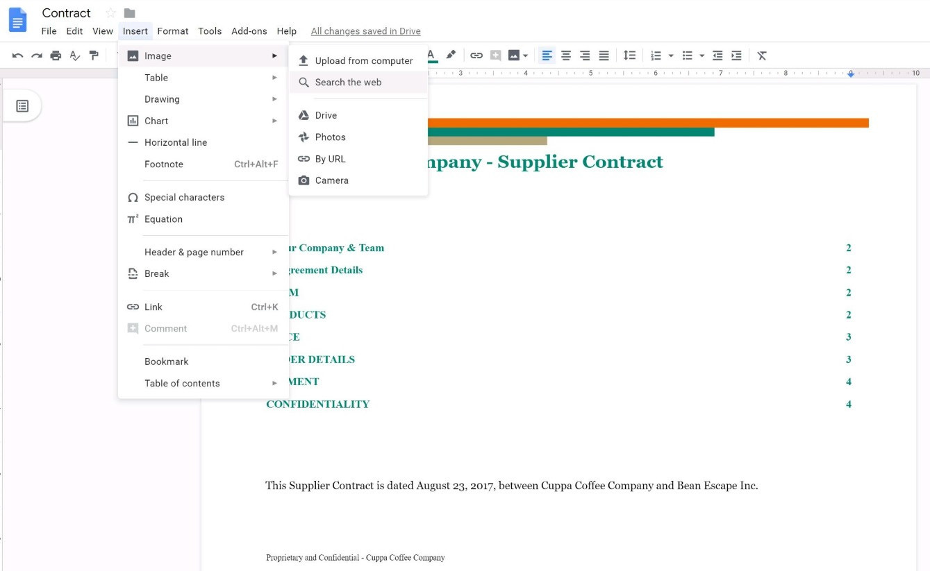This screenshot has height=571, width=930.
Task: Pick the highlight color marker tool
Action: [x=451, y=55]
